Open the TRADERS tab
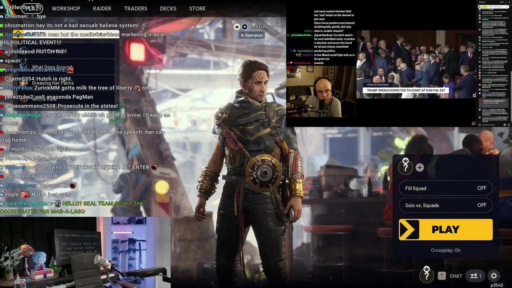Image resolution: width=512 pixels, height=288 pixels. [x=136, y=8]
